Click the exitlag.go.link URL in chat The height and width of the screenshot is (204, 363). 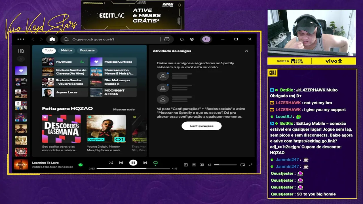pyautogui.click(x=306, y=144)
